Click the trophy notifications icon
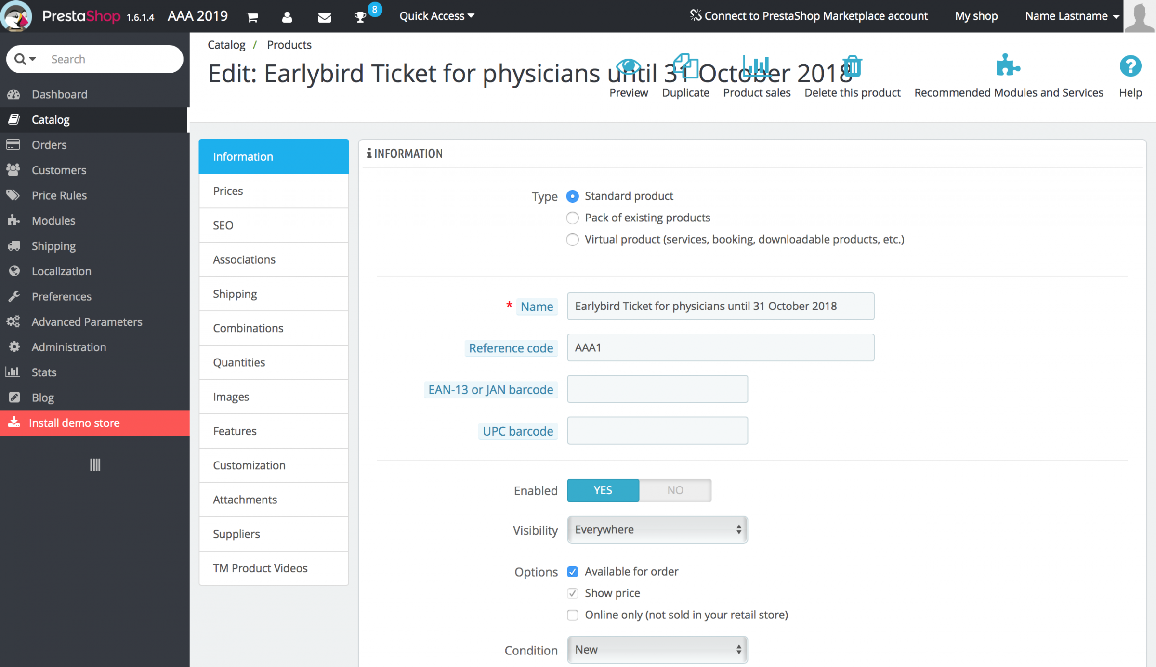This screenshot has width=1156, height=667. click(360, 17)
